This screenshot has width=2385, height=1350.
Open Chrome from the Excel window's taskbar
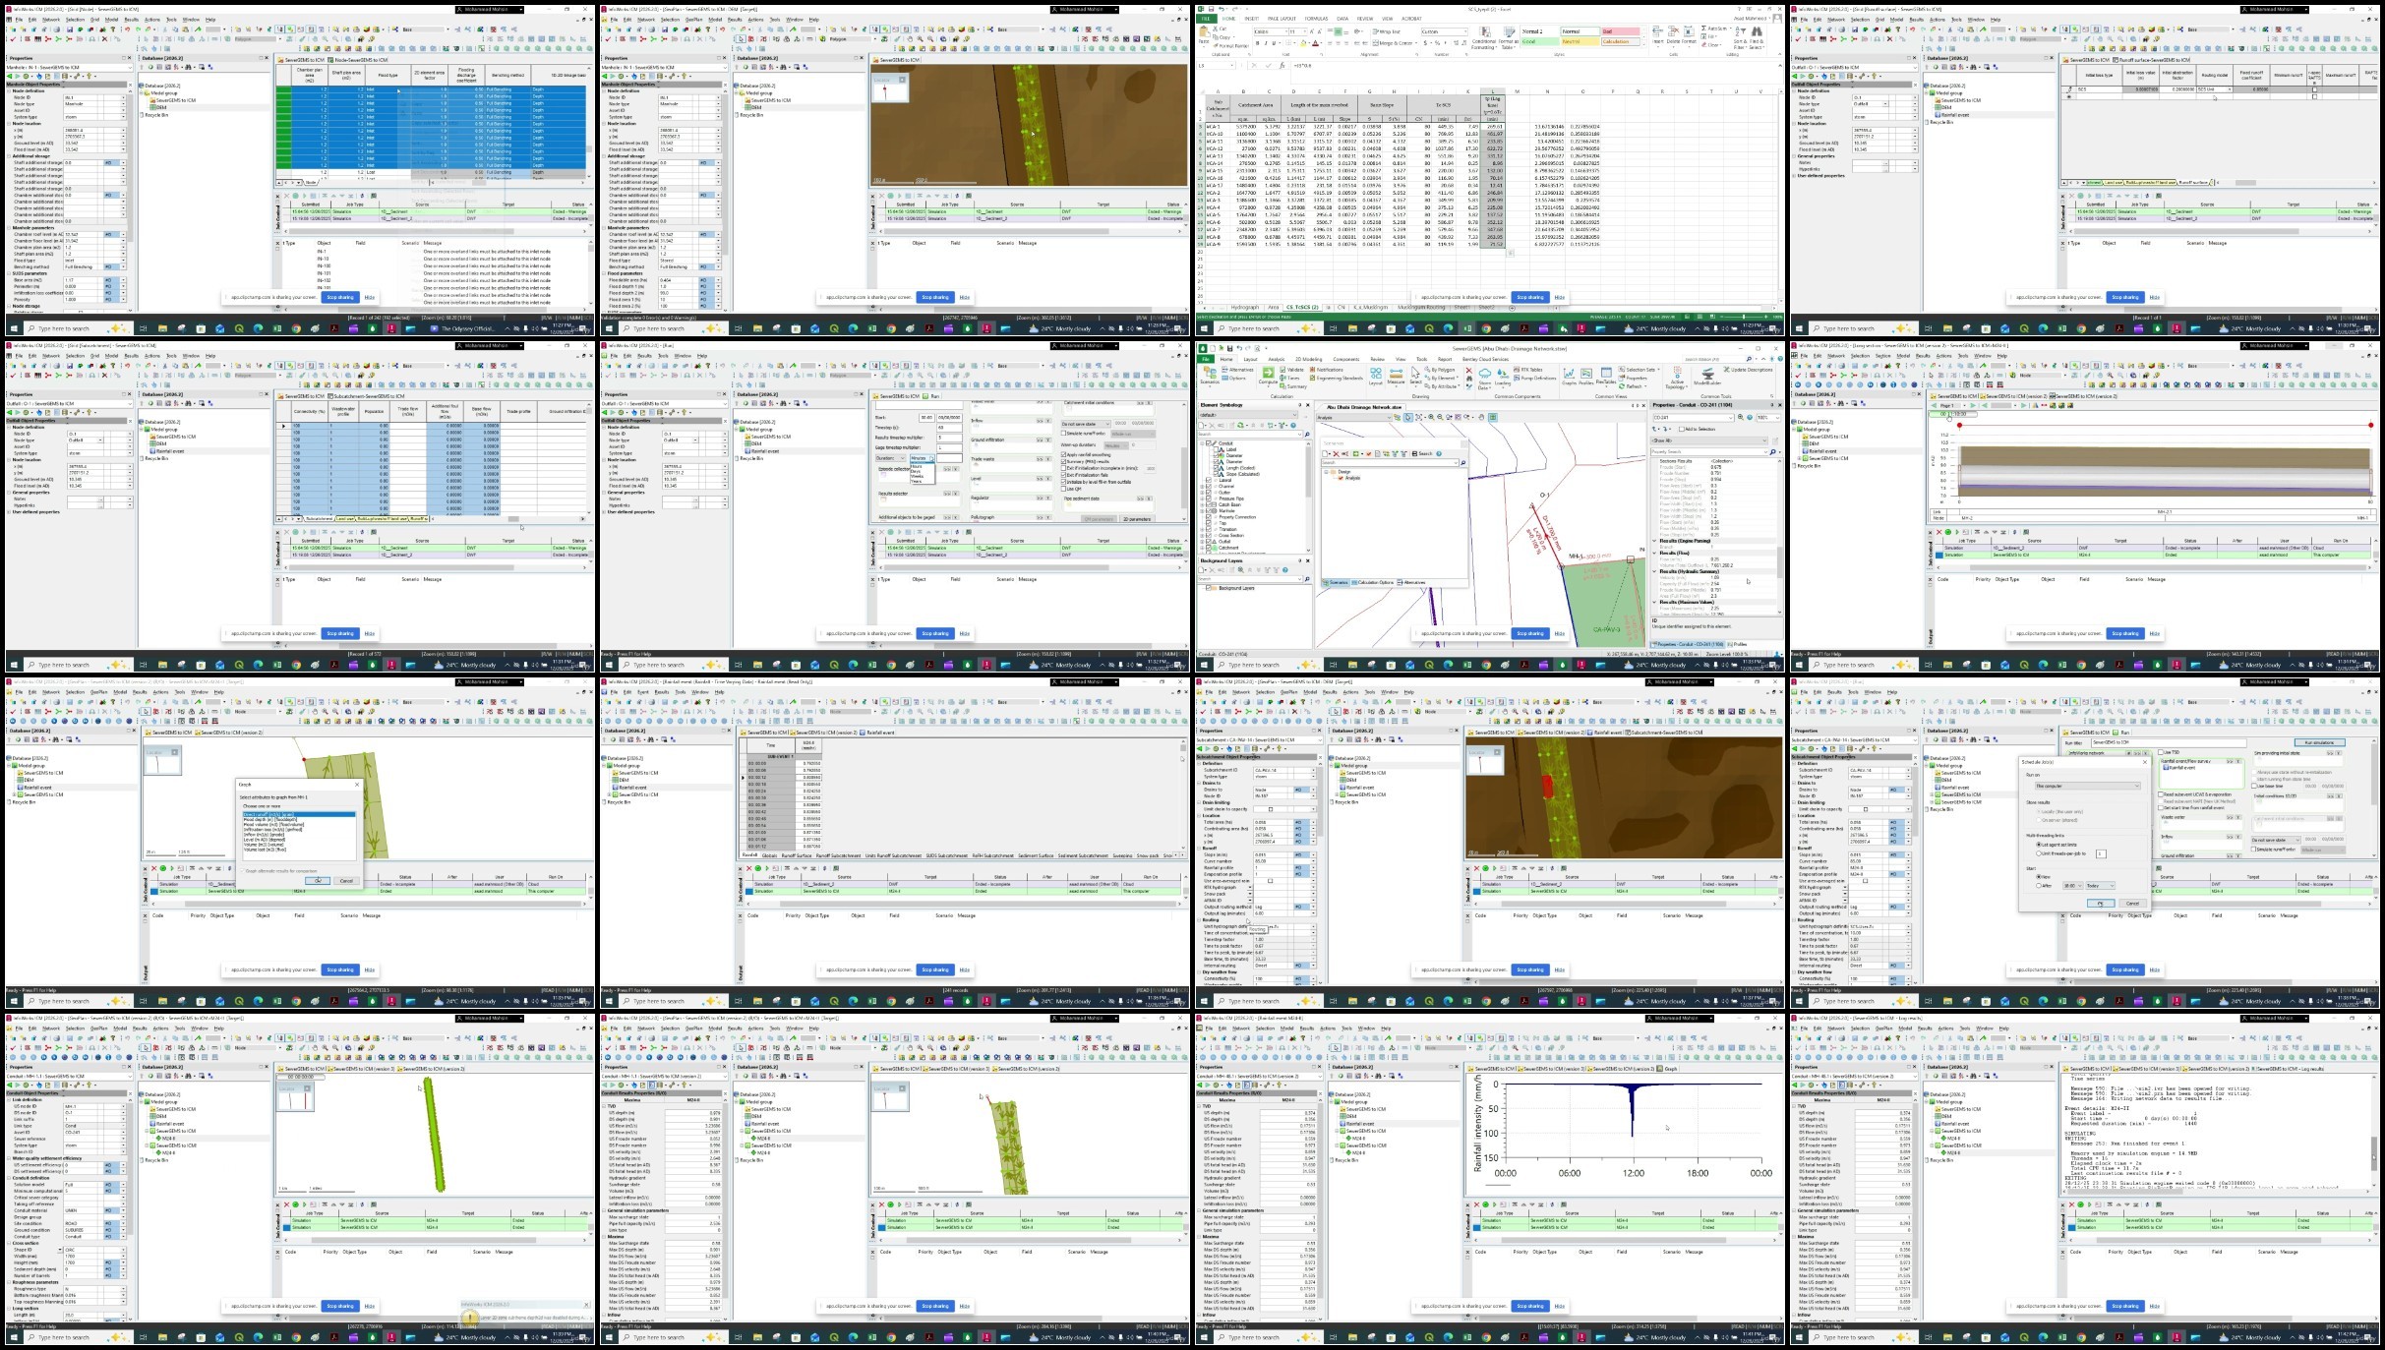1486,328
